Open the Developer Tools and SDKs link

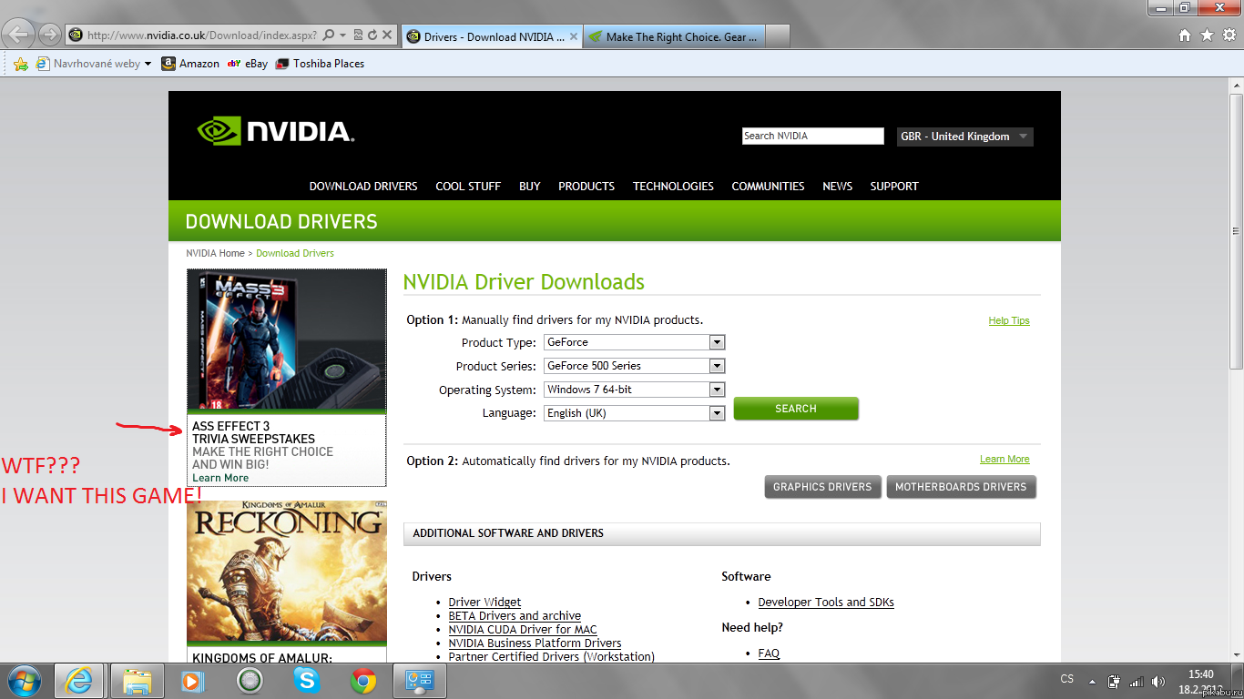(826, 603)
